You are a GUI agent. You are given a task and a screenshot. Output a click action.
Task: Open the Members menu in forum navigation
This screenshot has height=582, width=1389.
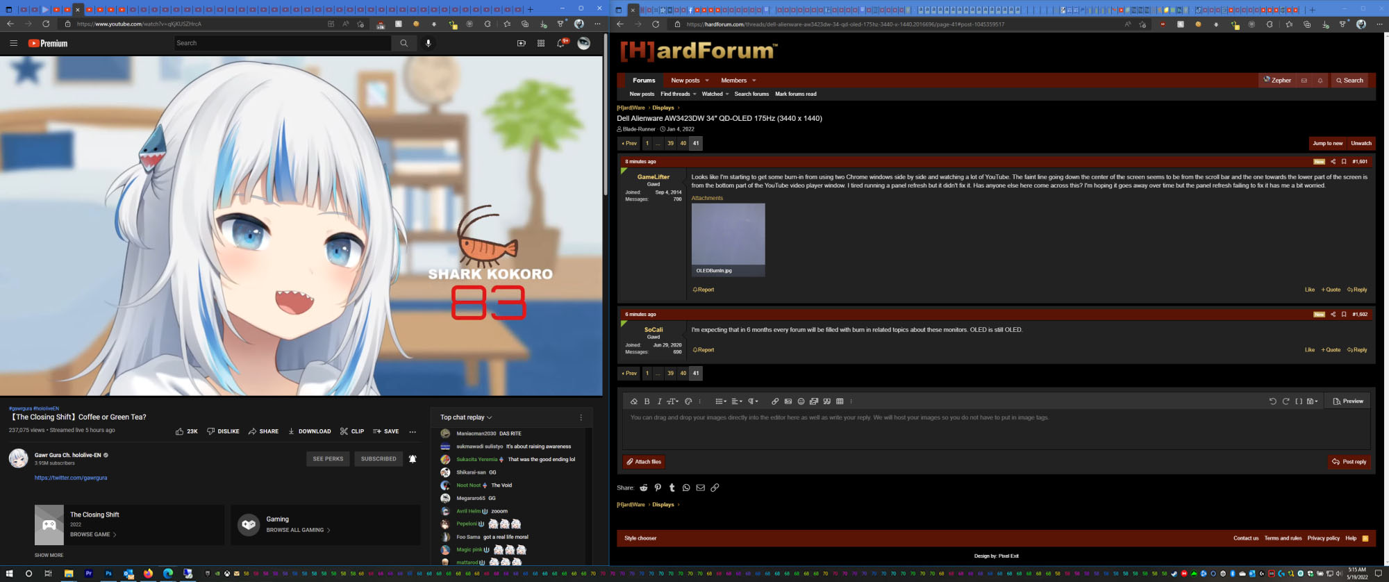(738, 81)
